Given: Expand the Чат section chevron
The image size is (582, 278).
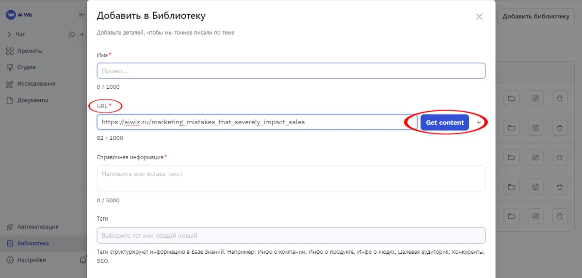Looking at the screenshot, I should tap(9, 34).
